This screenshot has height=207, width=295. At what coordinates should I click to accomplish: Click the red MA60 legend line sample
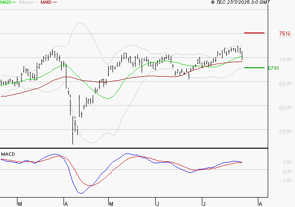(55, 3)
